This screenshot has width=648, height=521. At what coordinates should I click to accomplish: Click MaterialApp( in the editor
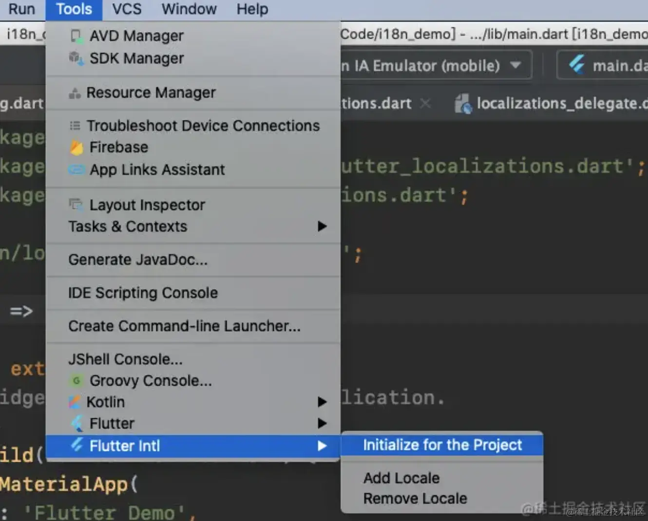[x=69, y=484]
